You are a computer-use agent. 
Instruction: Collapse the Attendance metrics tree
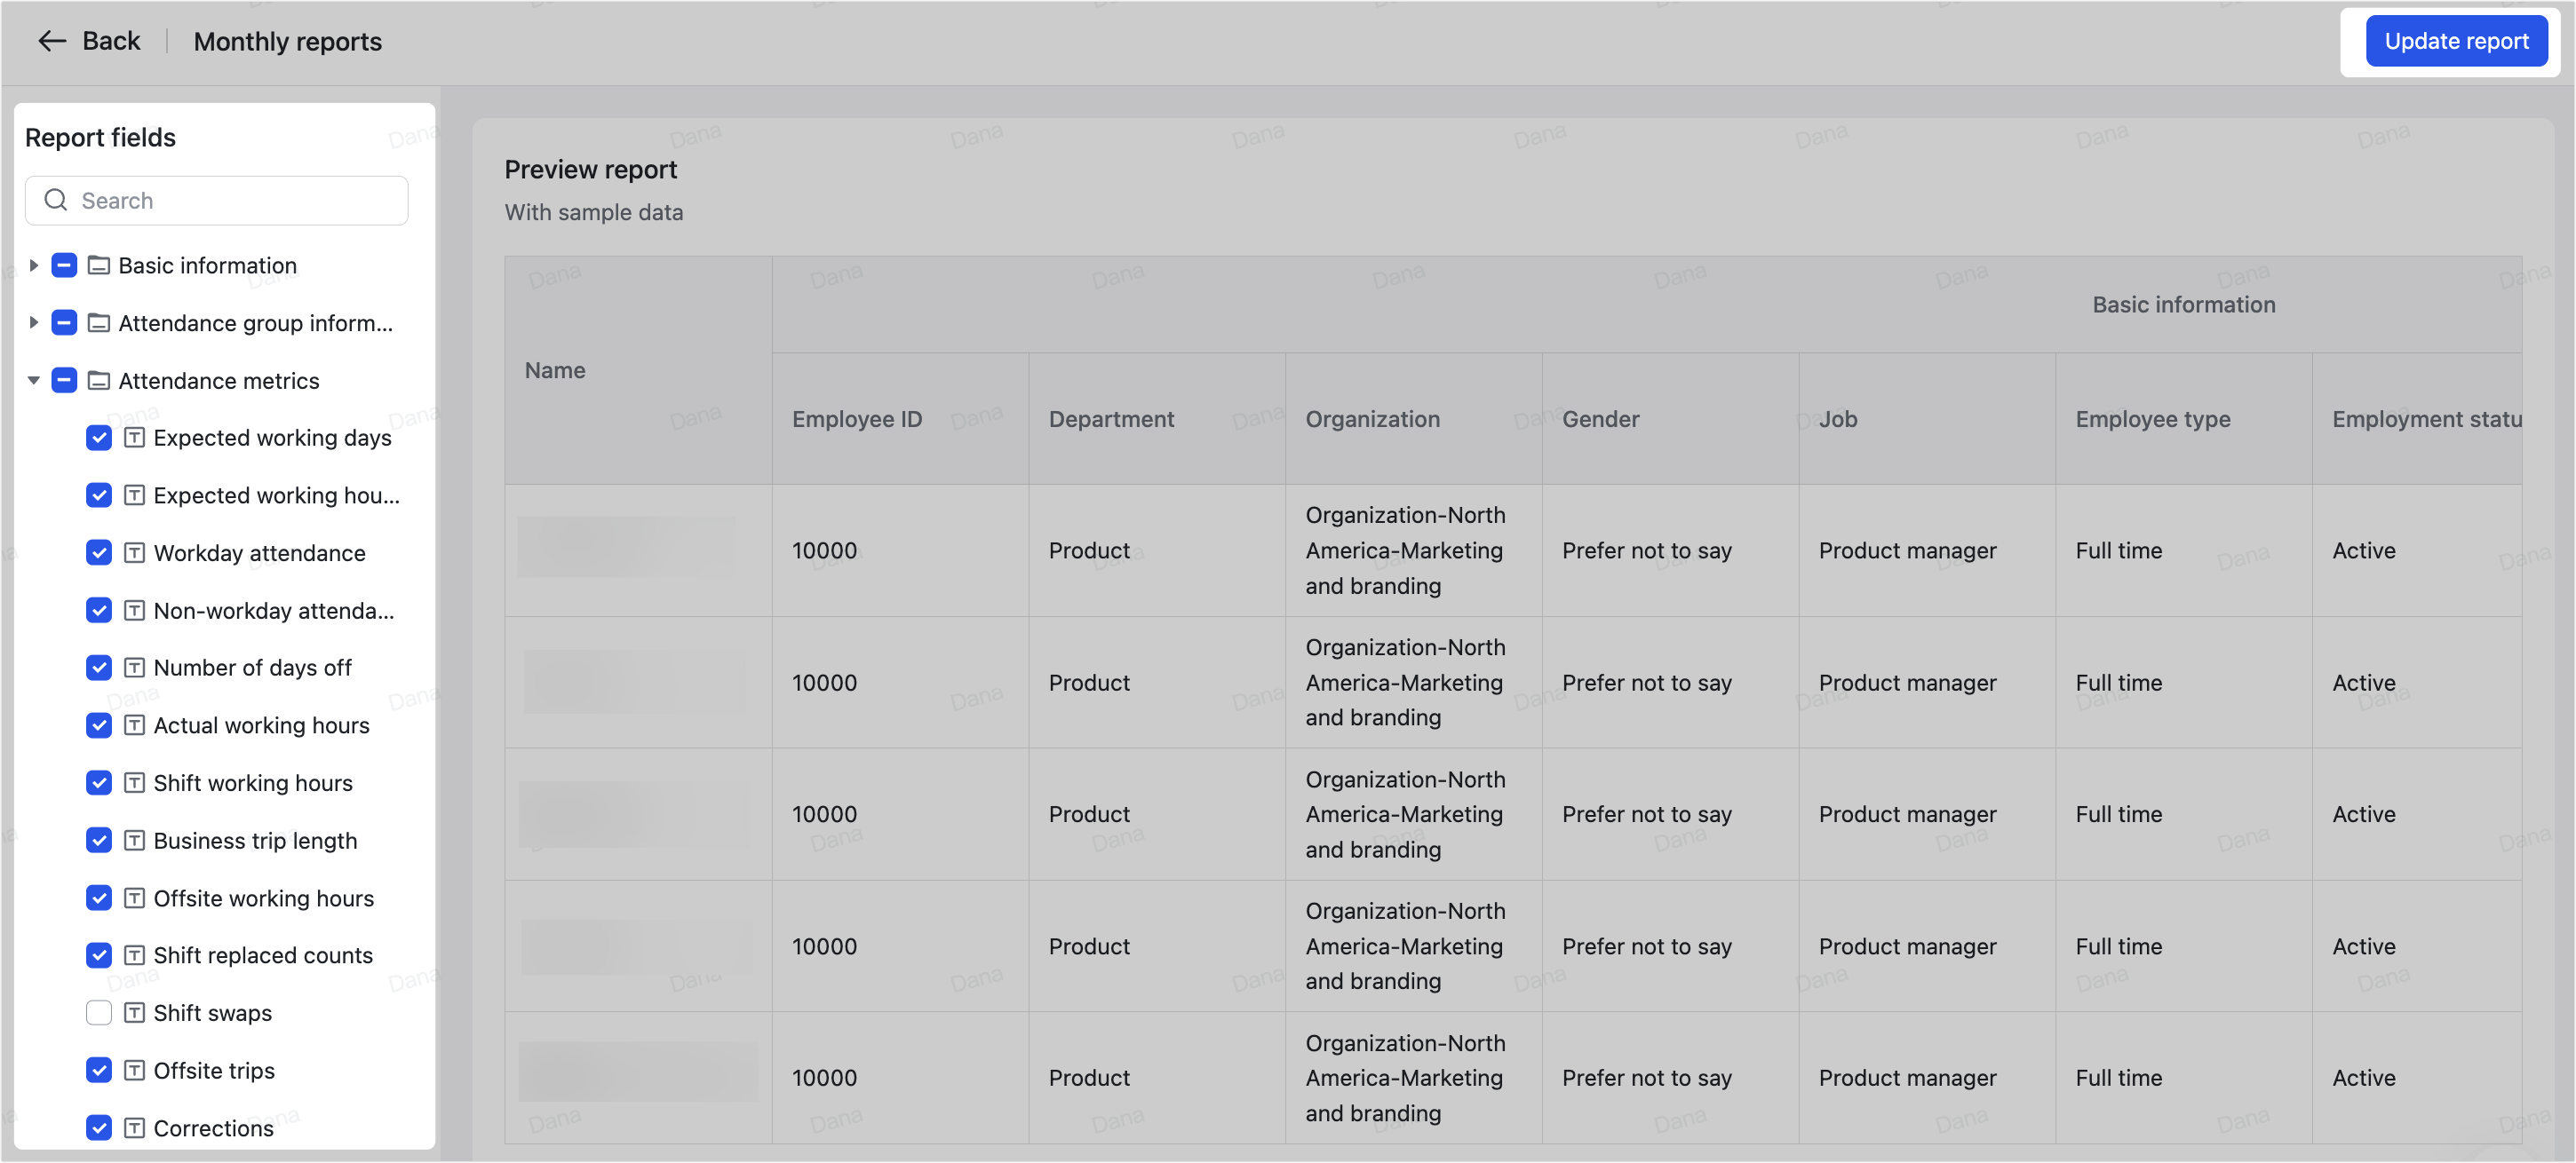click(34, 381)
